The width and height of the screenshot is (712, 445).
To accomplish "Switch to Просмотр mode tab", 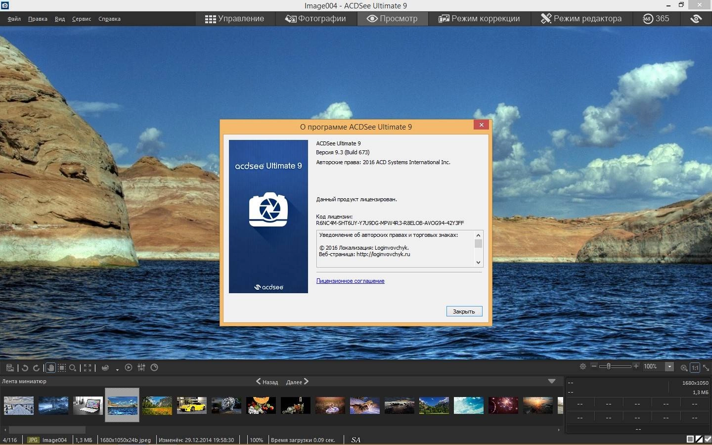I will pyautogui.click(x=392, y=19).
